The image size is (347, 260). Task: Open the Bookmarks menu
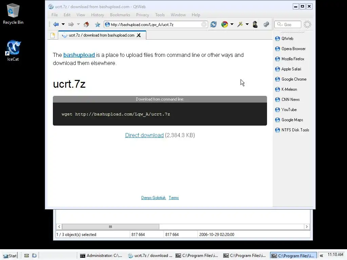tap(120, 15)
